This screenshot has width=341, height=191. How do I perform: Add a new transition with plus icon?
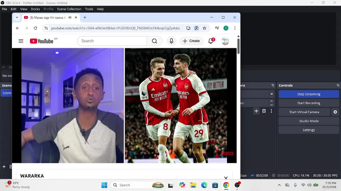pos(256,111)
